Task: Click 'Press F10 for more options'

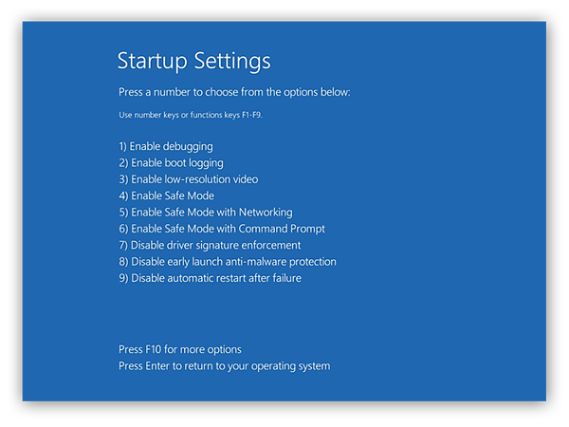Action: [x=180, y=349]
